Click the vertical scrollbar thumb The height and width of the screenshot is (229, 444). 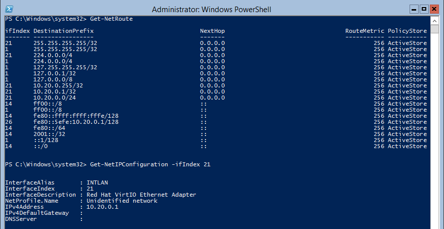(x=435, y=29)
